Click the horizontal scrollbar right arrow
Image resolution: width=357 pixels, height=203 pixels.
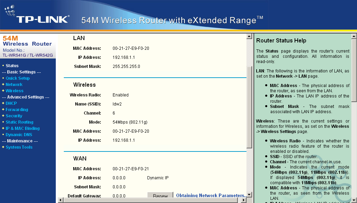tap(243, 200)
